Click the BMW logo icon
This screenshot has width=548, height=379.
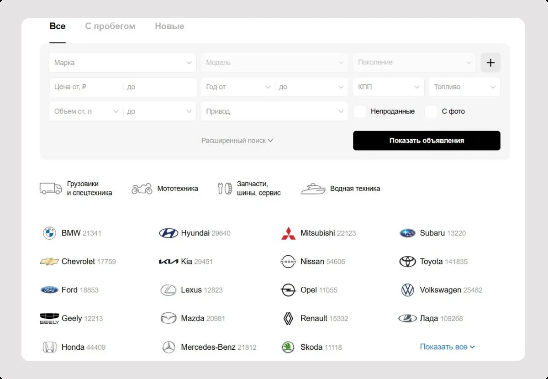pos(49,233)
